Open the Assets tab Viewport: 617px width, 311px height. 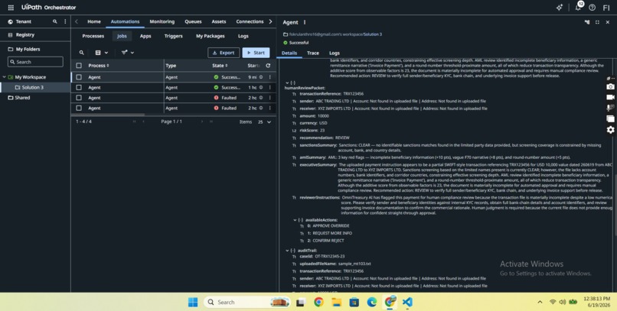(x=219, y=21)
